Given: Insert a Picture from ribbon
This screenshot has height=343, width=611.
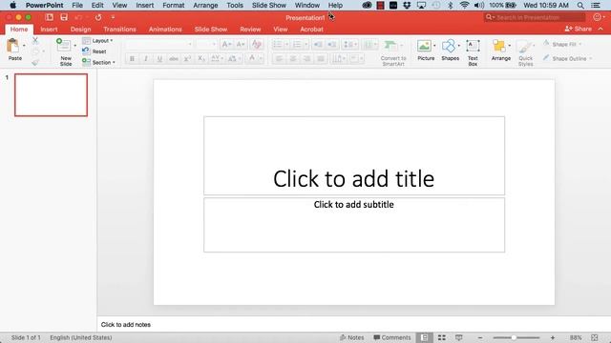Looking at the screenshot, I should [426, 50].
